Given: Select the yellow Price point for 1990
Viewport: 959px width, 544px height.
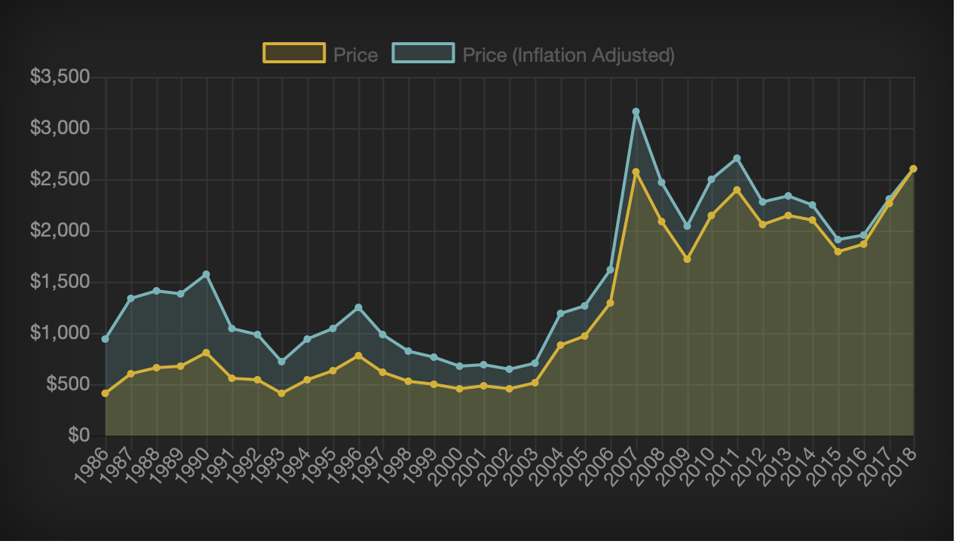Looking at the screenshot, I should point(207,353).
